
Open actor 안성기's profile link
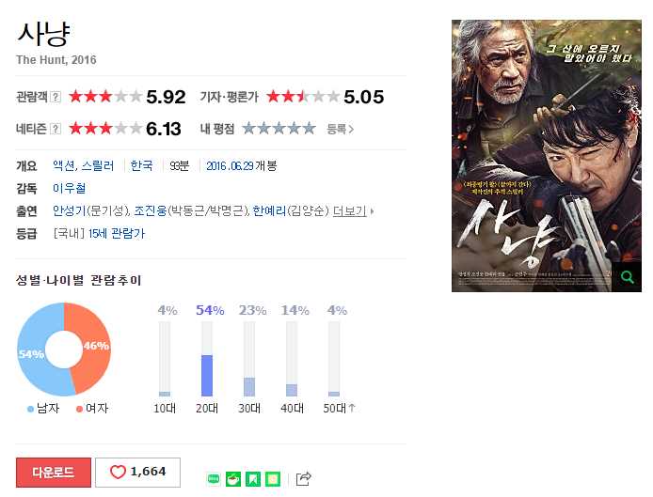[x=69, y=211]
